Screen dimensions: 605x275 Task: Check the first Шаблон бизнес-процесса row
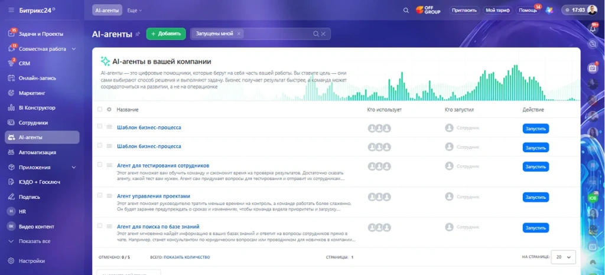(x=100, y=126)
